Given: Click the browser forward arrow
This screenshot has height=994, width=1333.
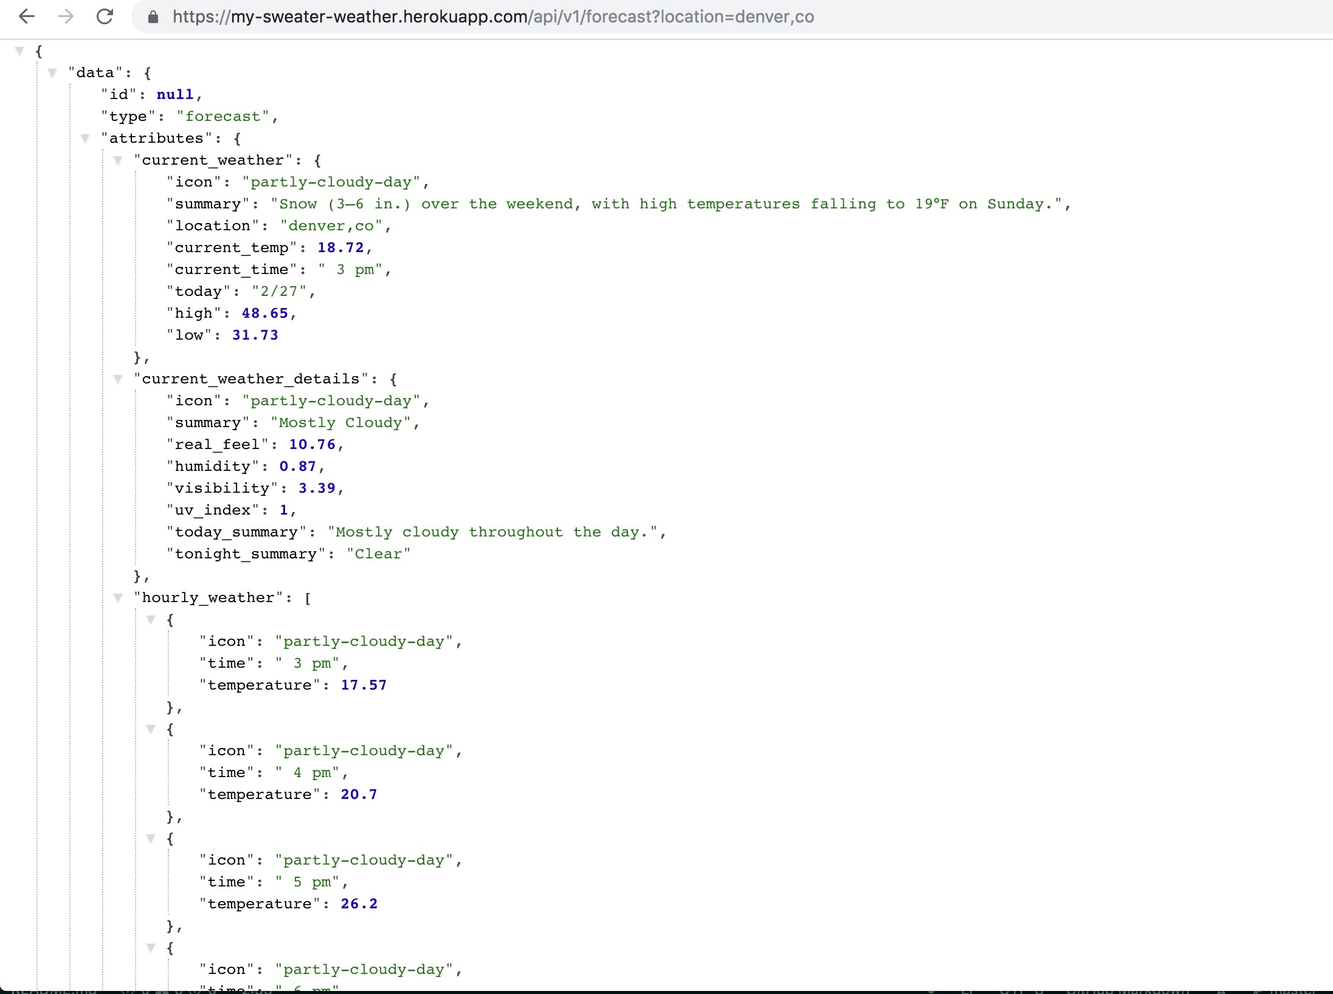Looking at the screenshot, I should pos(66,16).
